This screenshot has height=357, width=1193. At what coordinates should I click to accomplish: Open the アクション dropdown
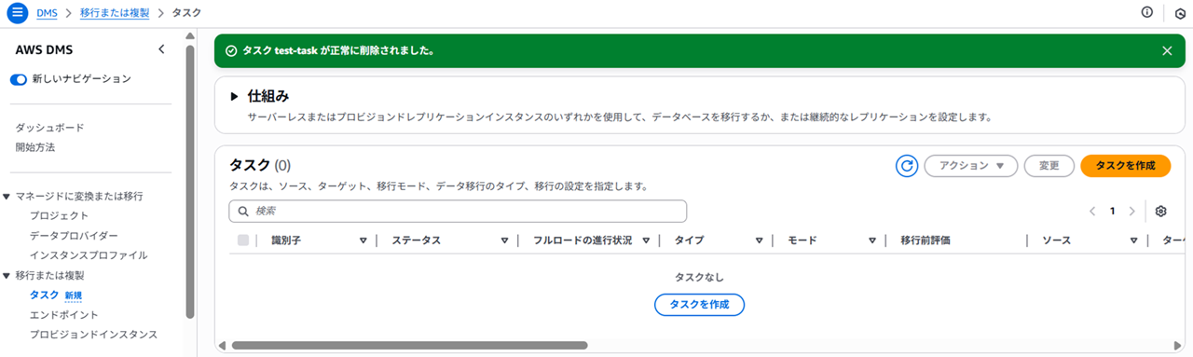pyautogui.click(x=970, y=166)
